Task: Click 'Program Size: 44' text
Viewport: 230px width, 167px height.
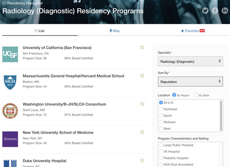Action: coord(35,86)
